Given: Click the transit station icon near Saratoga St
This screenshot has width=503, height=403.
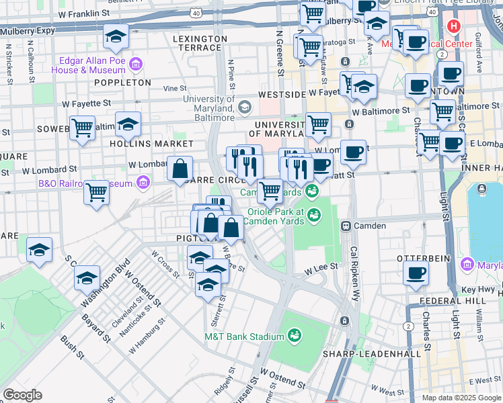Looking at the screenshot, I should pyautogui.click(x=345, y=61).
